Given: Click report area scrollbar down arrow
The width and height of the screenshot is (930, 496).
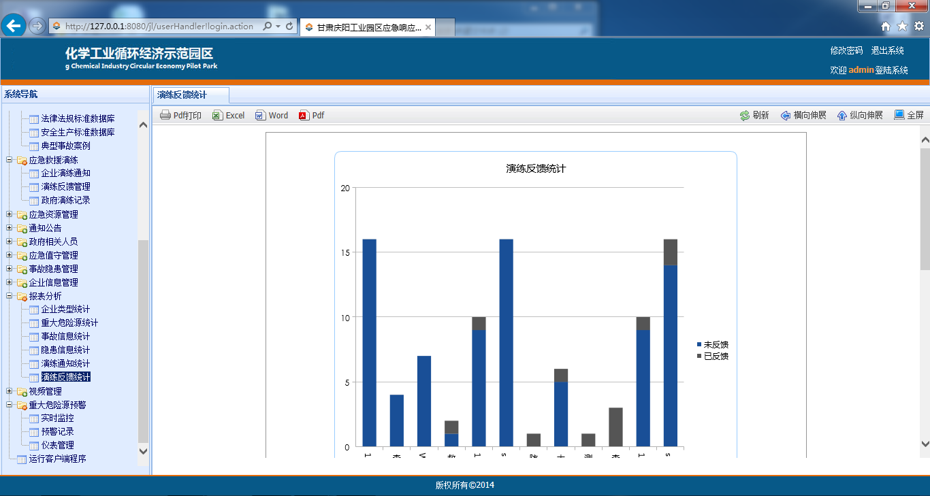Looking at the screenshot, I should point(925,444).
